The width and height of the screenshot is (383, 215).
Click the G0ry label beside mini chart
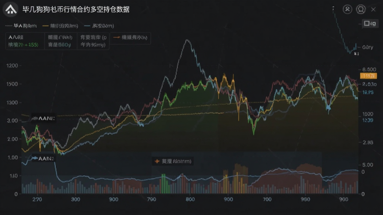pos(368,47)
